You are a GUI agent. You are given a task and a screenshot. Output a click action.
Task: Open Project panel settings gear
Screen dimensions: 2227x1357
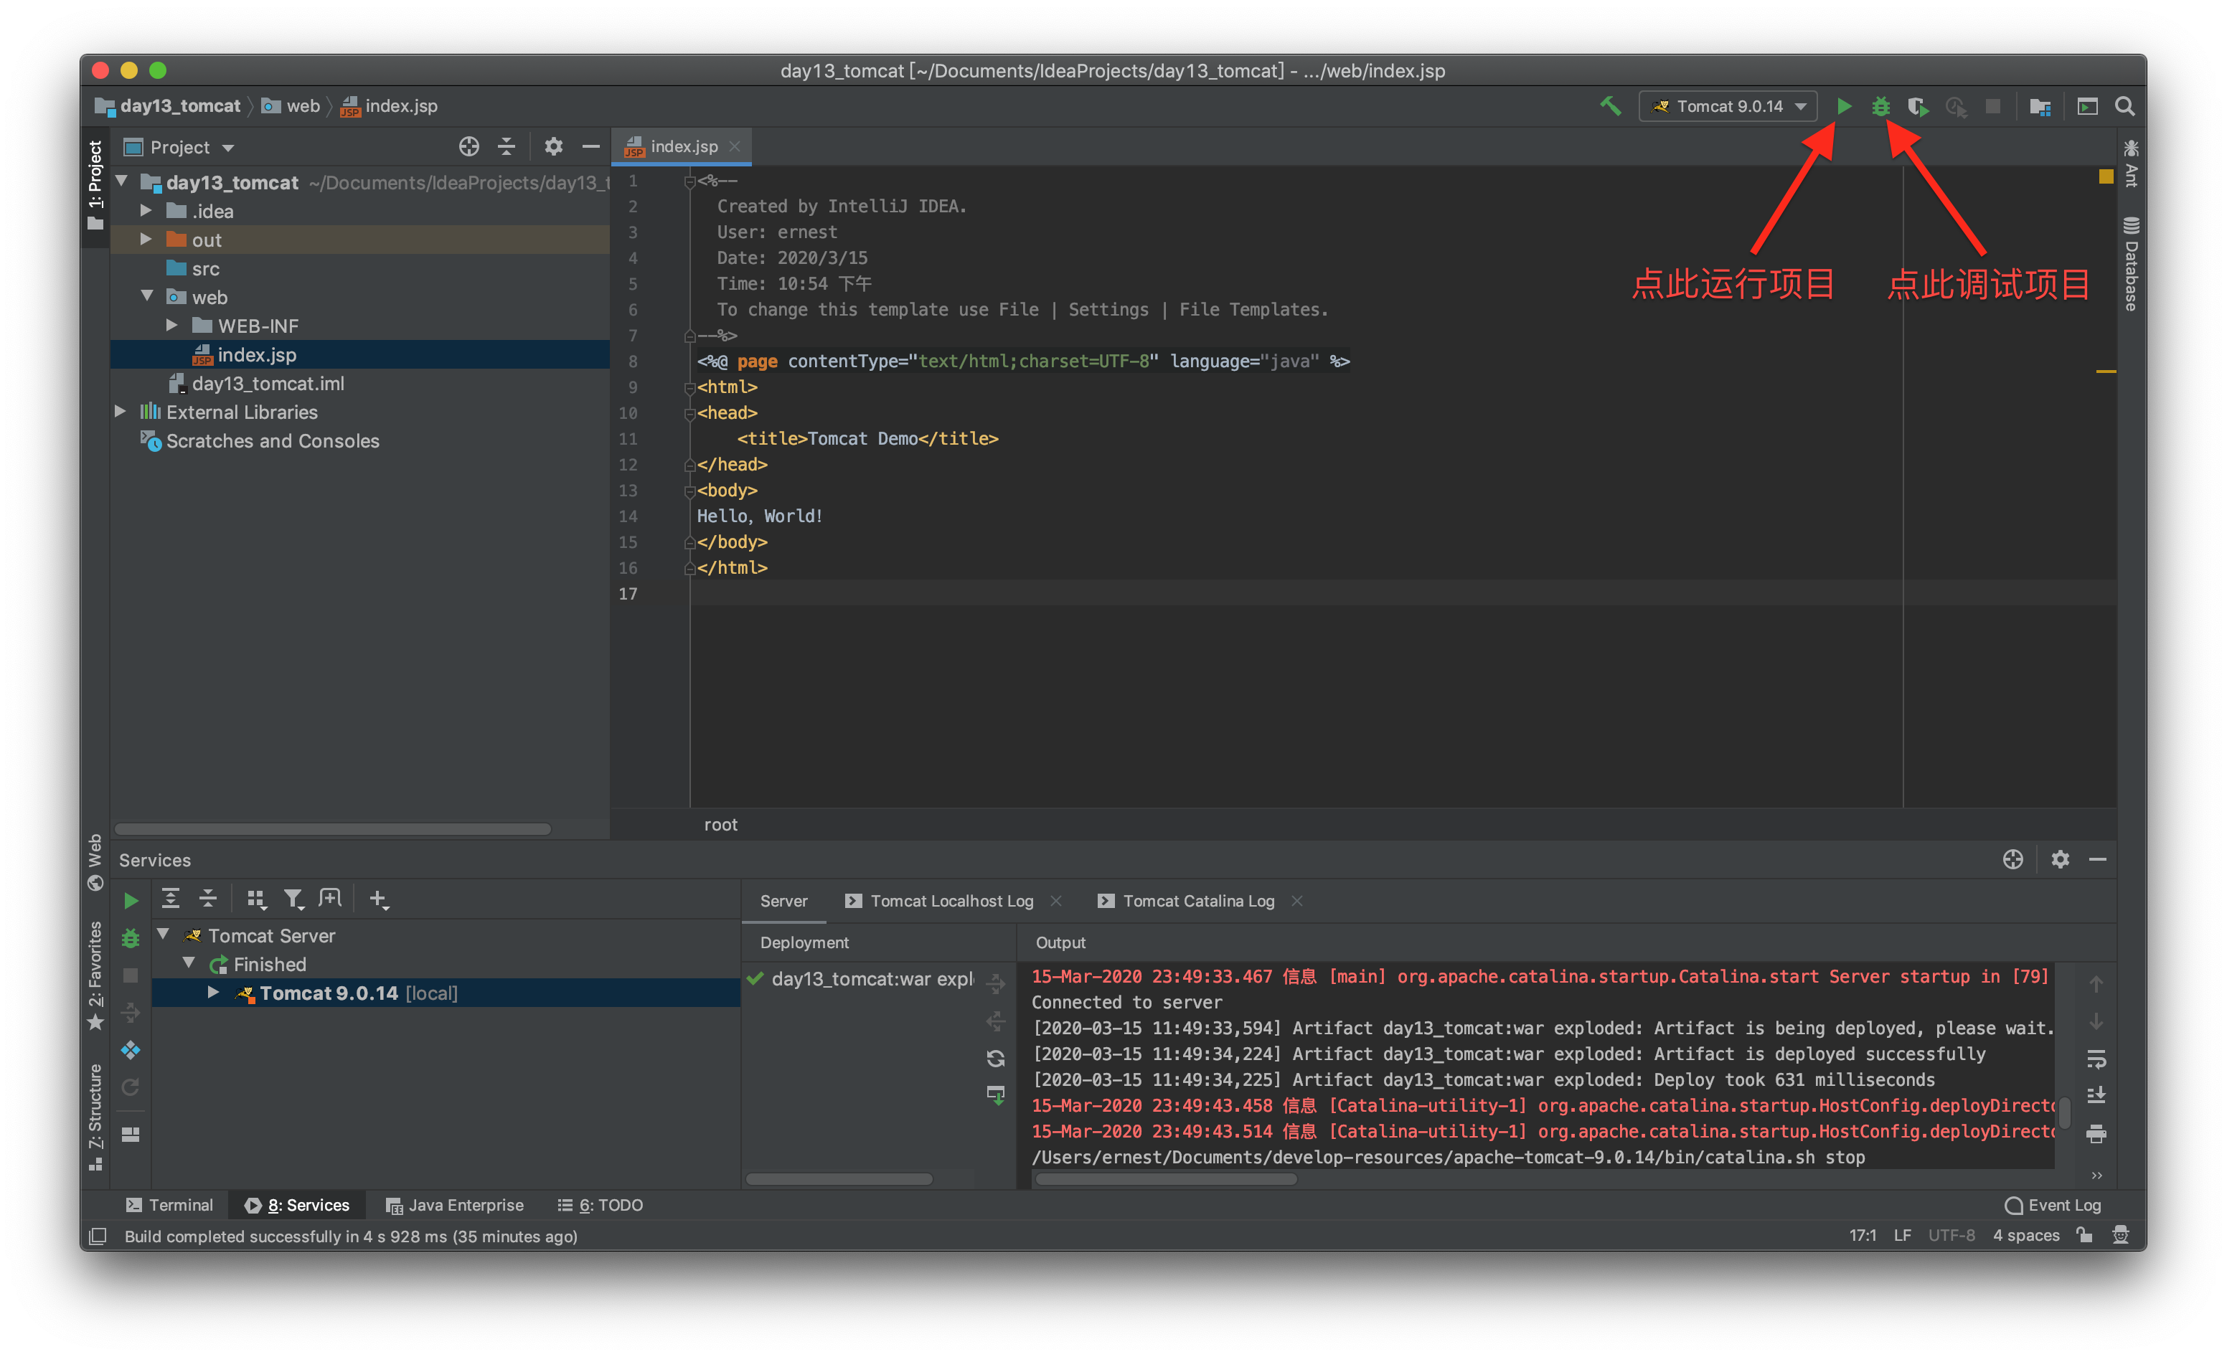tap(553, 146)
